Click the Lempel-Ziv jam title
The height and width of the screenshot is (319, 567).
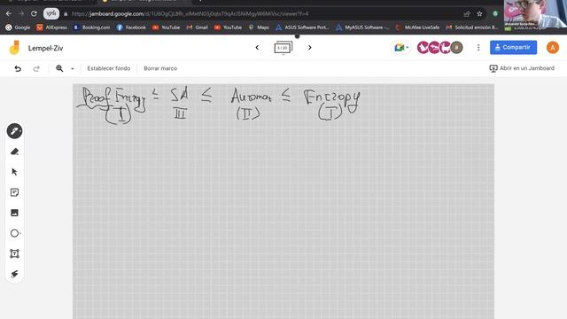[x=45, y=48]
